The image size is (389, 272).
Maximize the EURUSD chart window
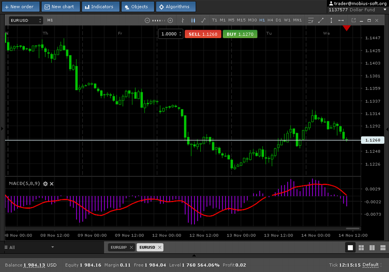click(x=369, y=20)
